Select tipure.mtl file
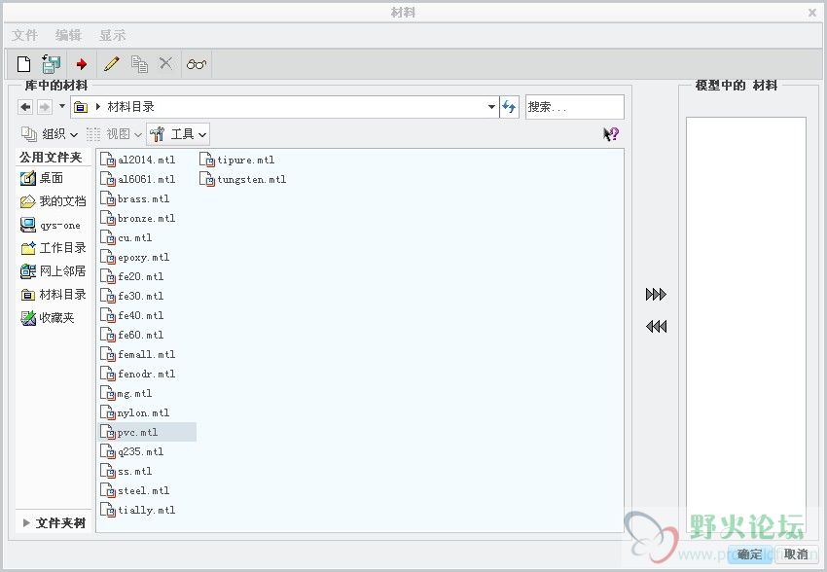 pos(236,160)
